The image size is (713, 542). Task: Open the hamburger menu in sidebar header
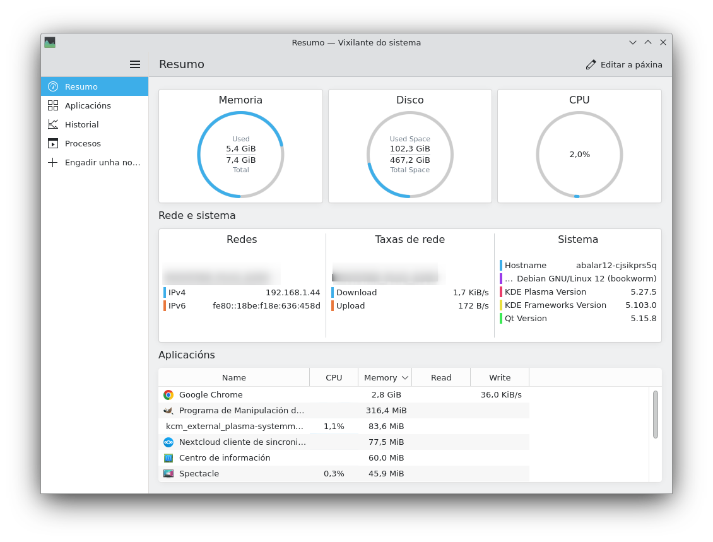pyautogui.click(x=134, y=64)
